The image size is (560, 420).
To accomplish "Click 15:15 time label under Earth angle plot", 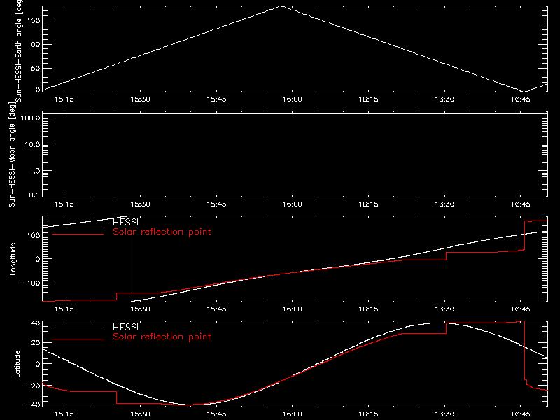I will coord(64,99).
